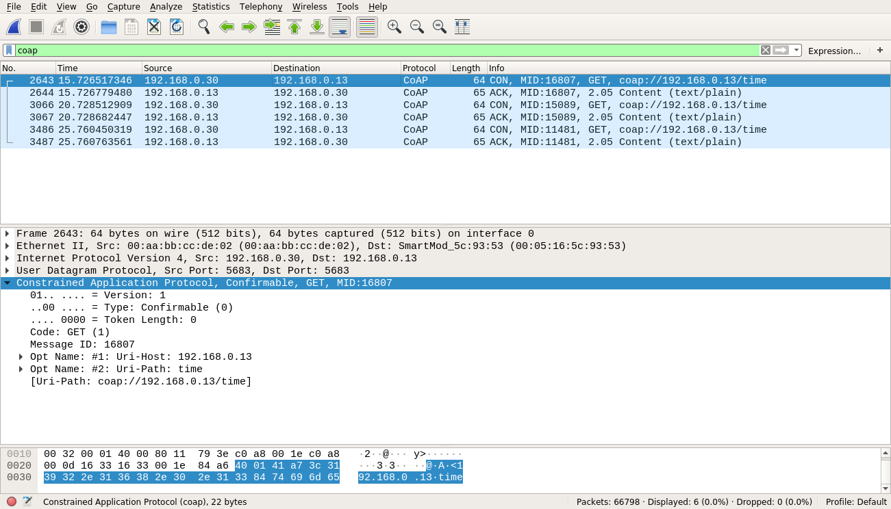
Task: Open the display filter history dropdown
Action: tap(796, 50)
